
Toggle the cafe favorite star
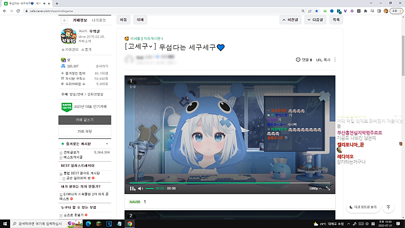coord(64,20)
